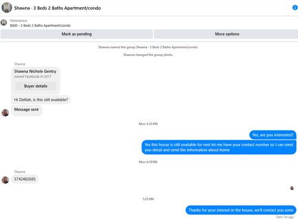Image resolution: width=298 pixels, height=219 pixels.
Task: Click the $800 3 Beds 2 Baths listing title
Action: point(41,26)
